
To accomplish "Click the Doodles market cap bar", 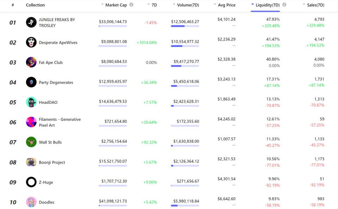I will 113,205.
